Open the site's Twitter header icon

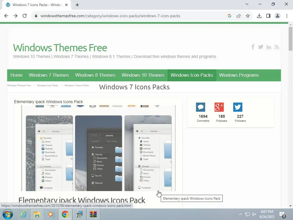(261, 47)
